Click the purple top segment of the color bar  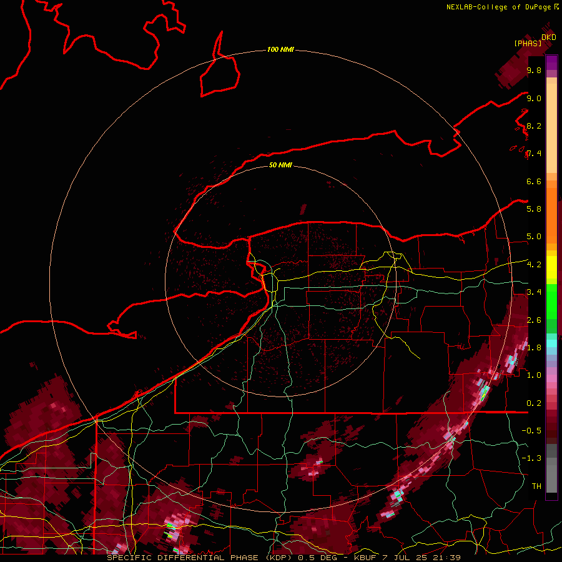coord(551,62)
